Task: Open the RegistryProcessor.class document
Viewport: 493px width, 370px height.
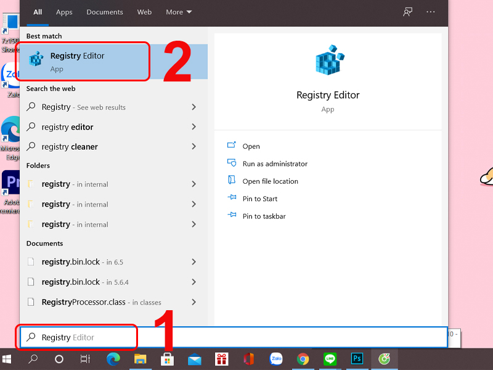Action: pyautogui.click(x=113, y=302)
